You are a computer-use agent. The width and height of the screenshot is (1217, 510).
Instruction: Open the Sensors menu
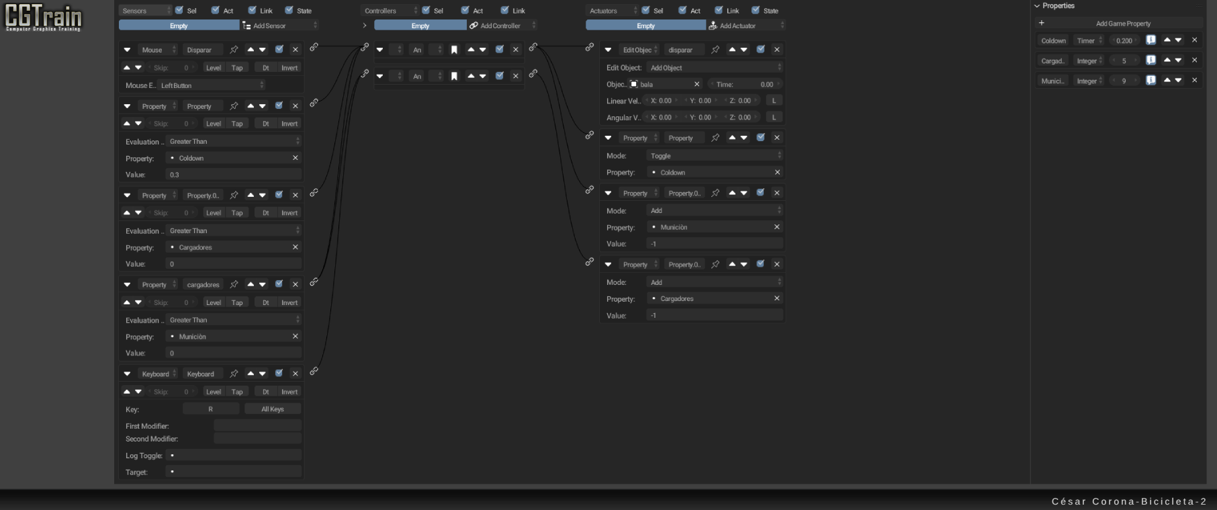pos(145,11)
